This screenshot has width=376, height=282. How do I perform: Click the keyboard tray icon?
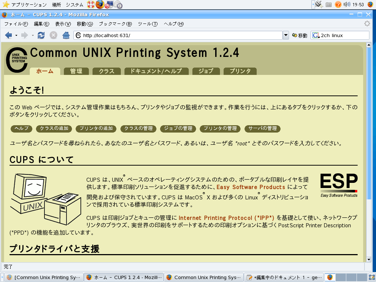click(x=329, y=4)
